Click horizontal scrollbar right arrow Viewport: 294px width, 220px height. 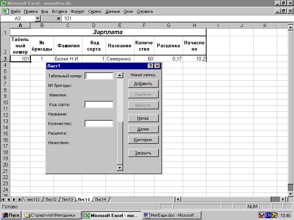pyautogui.click(x=283, y=199)
